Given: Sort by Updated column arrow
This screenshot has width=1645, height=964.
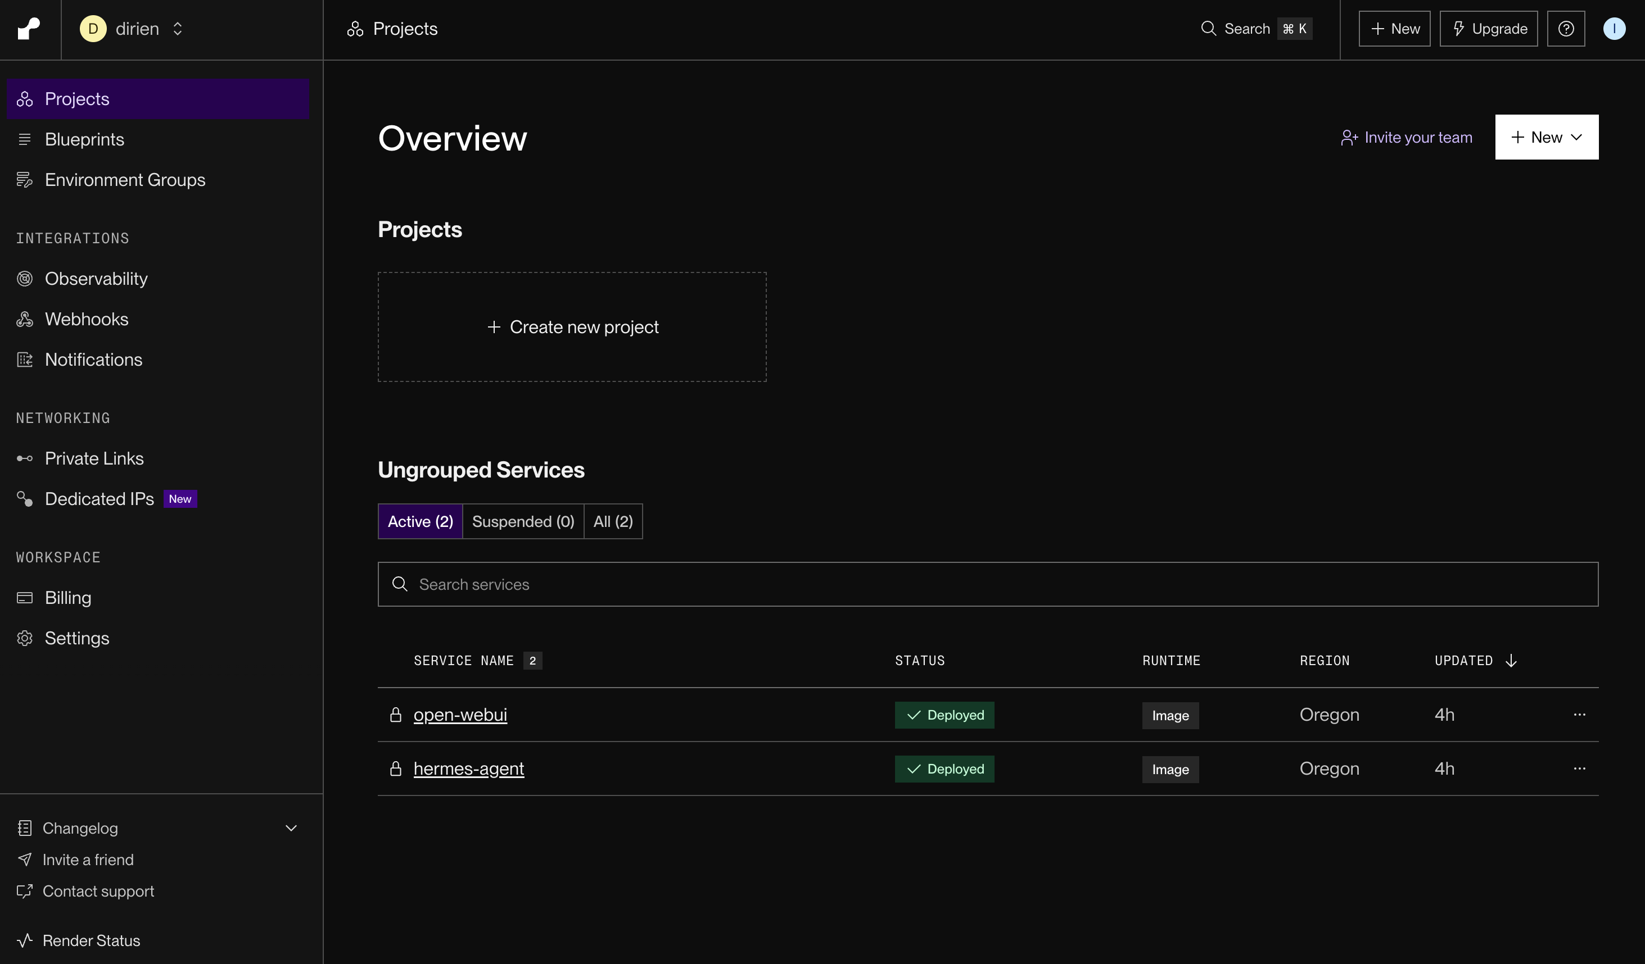Looking at the screenshot, I should click(x=1511, y=661).
